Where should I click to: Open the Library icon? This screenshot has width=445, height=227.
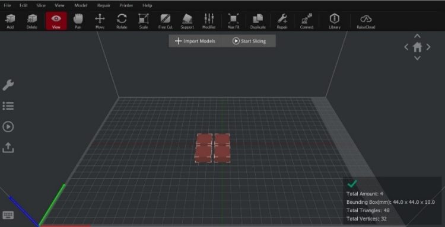click(x=335, y=21)
